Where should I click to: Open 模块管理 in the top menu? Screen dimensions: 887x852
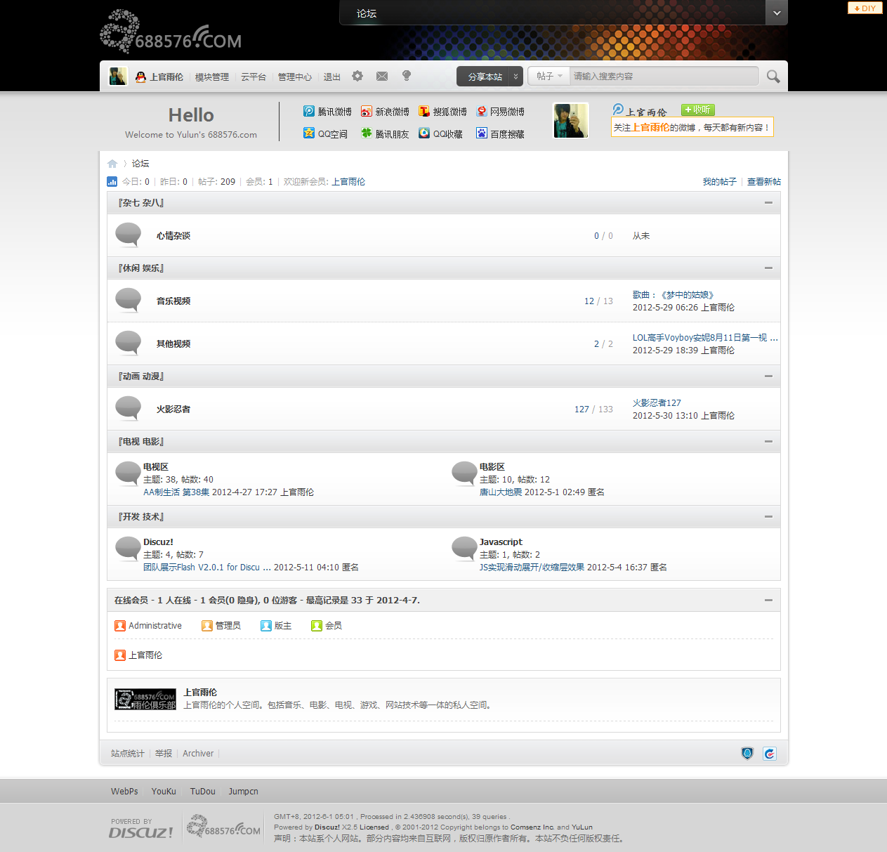tap(211, 77)
